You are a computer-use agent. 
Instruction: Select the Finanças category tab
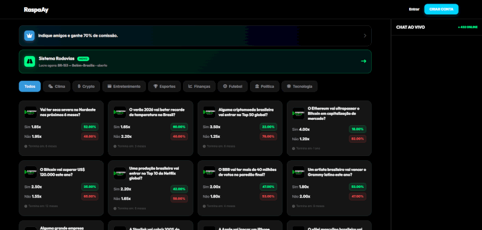click(199, 86)
